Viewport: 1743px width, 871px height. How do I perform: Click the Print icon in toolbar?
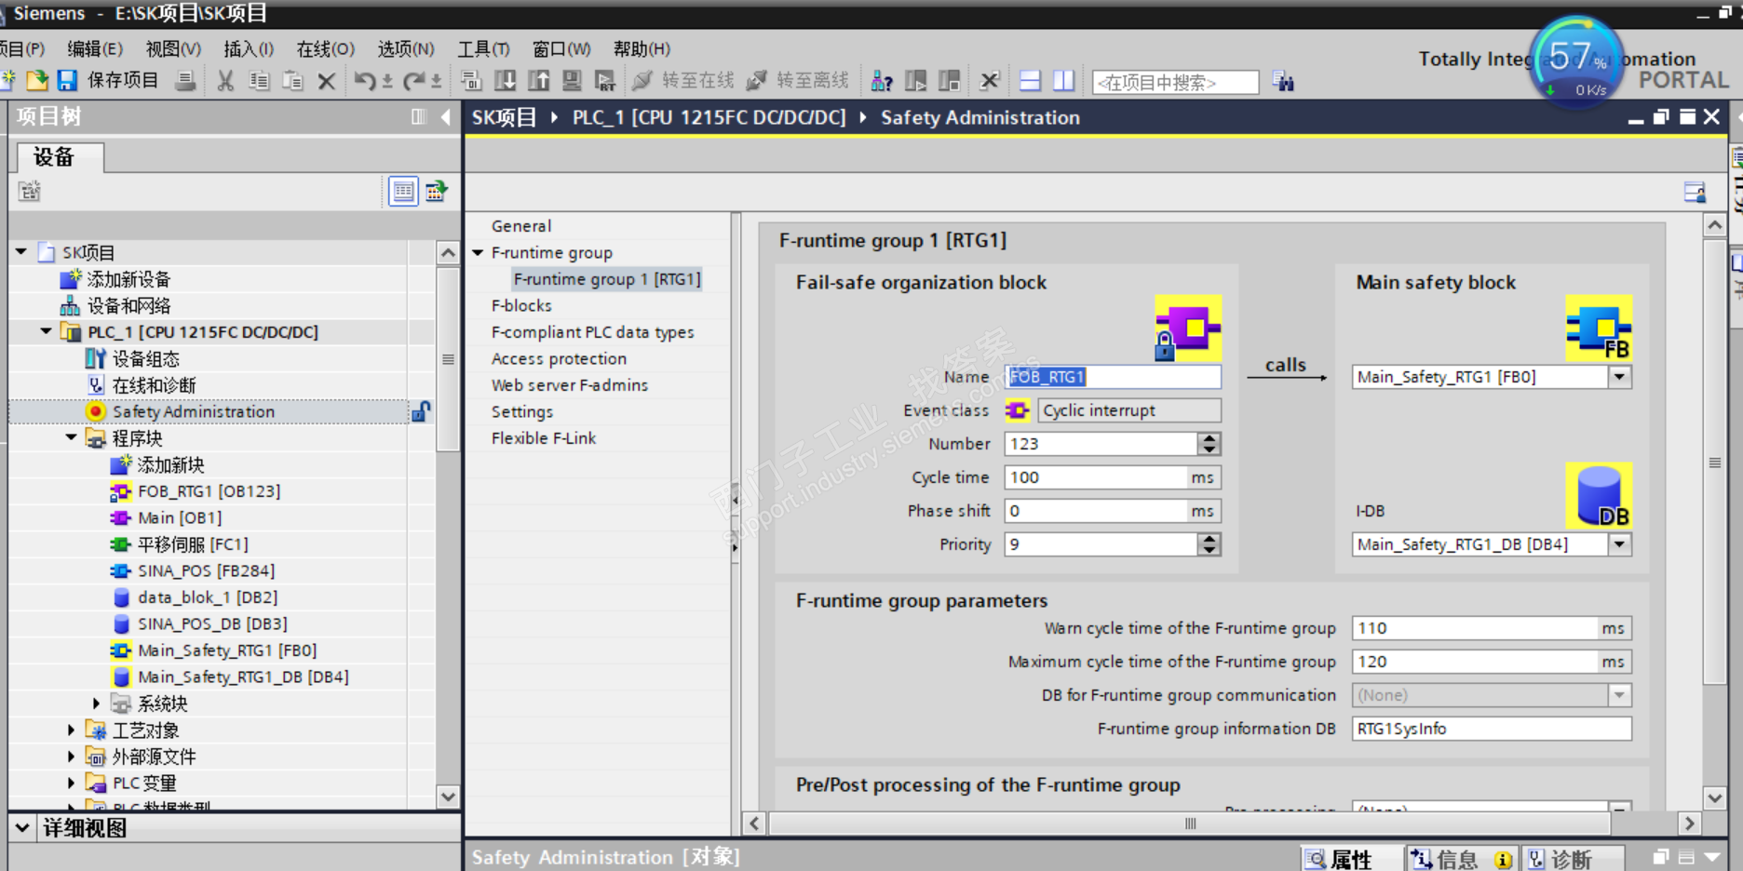coord(186,81)
